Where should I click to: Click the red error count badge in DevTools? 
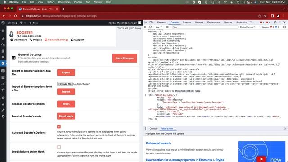tap(262, 22)
